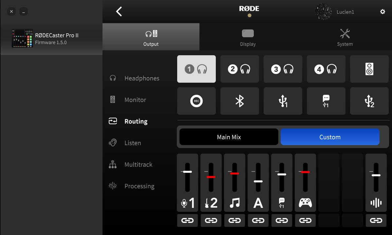Select Headphone 1 output

point(196,69)
